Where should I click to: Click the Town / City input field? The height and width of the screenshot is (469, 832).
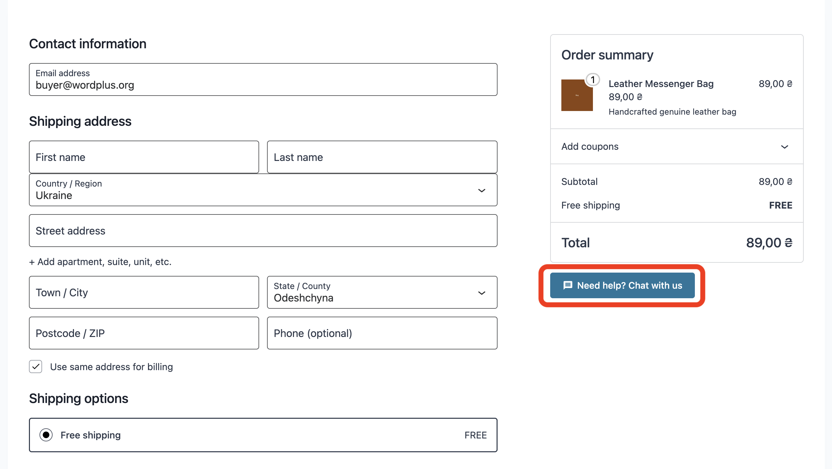point(144,292)
